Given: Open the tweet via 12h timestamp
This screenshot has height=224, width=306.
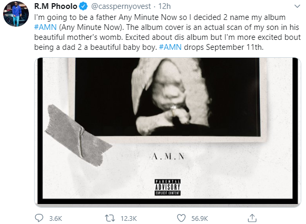Looking at the screenshot, I should (x=164, y=6).
